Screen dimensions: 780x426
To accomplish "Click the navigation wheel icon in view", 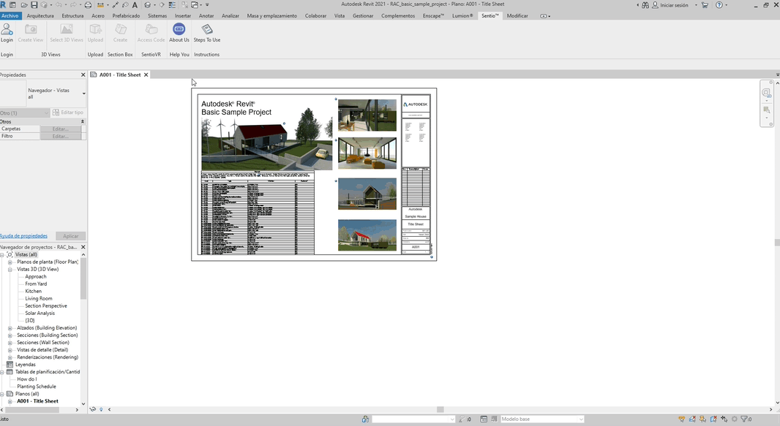I will click(767, 93).
